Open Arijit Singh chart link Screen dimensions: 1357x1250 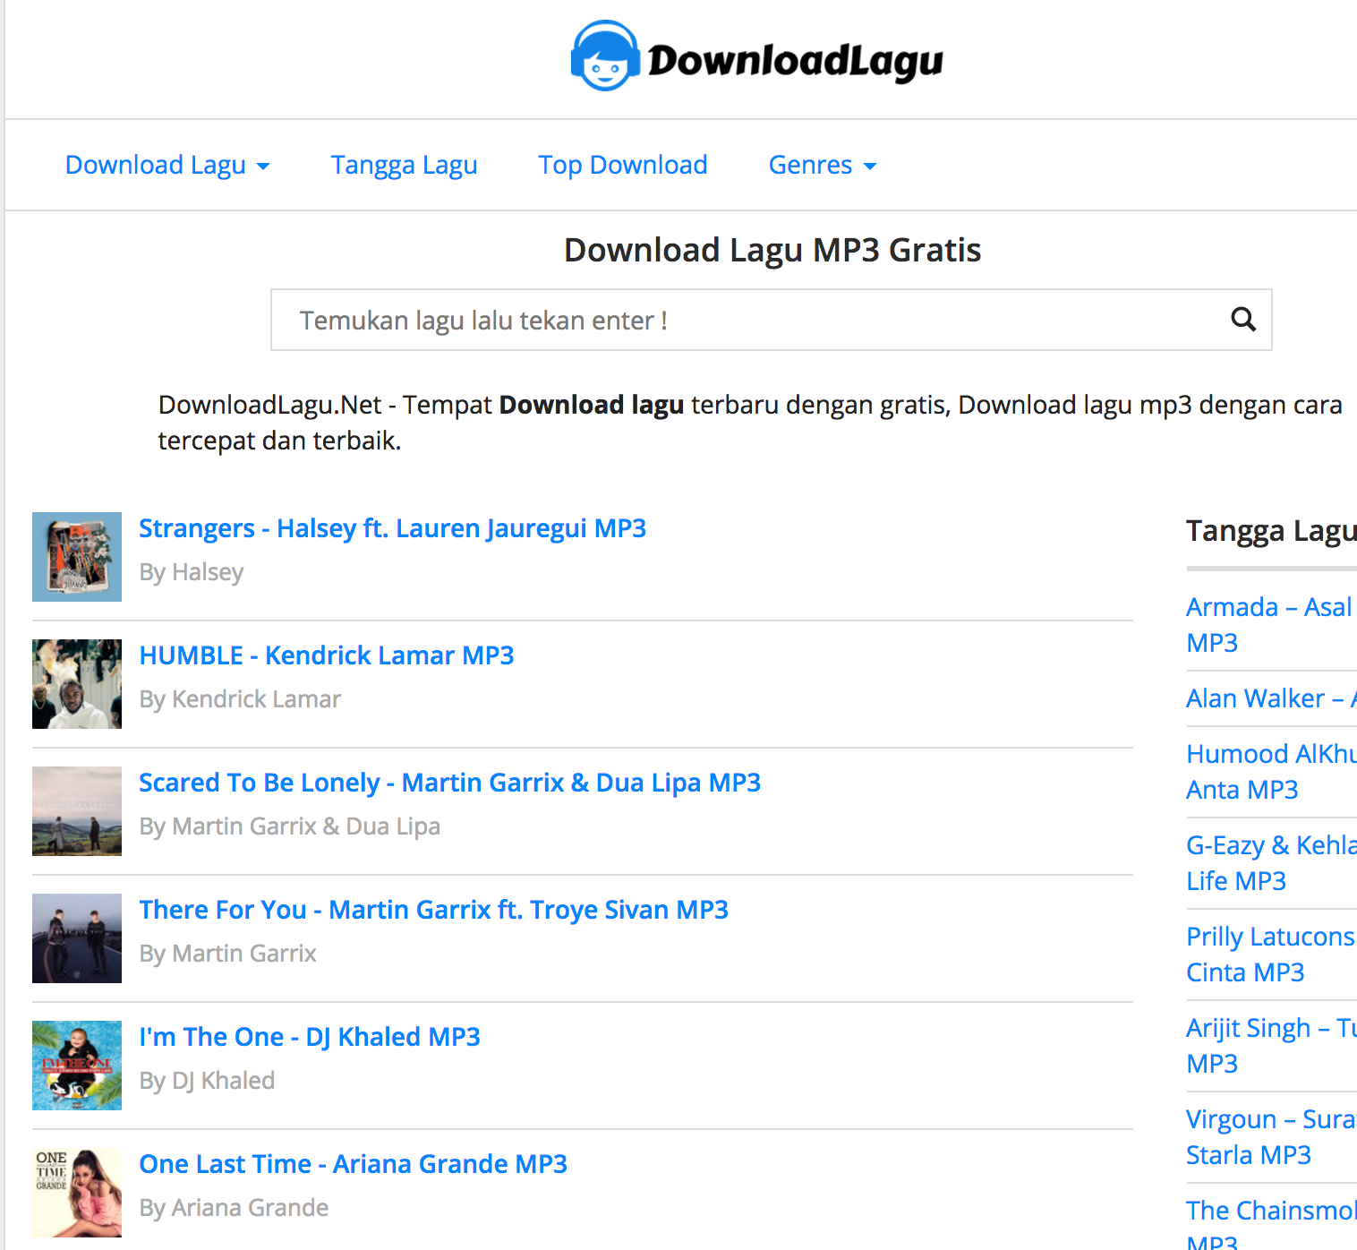click(1271, 1046)
